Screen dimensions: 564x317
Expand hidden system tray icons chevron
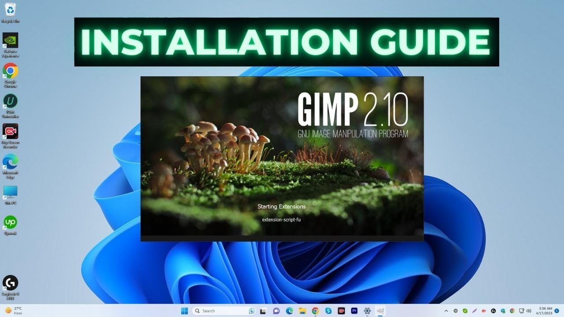[446, 311]
